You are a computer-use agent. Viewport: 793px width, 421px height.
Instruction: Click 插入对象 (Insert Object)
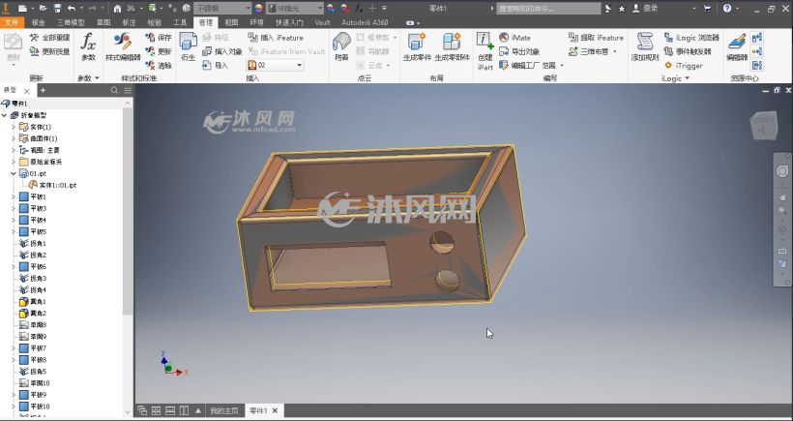tap(222, 51)
